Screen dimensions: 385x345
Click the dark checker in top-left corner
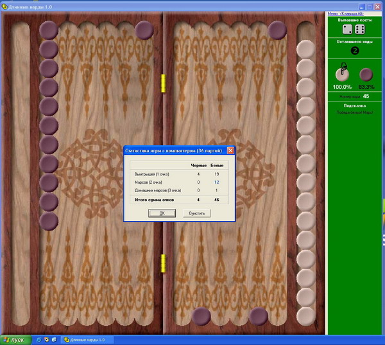click(x=49, y=30)
